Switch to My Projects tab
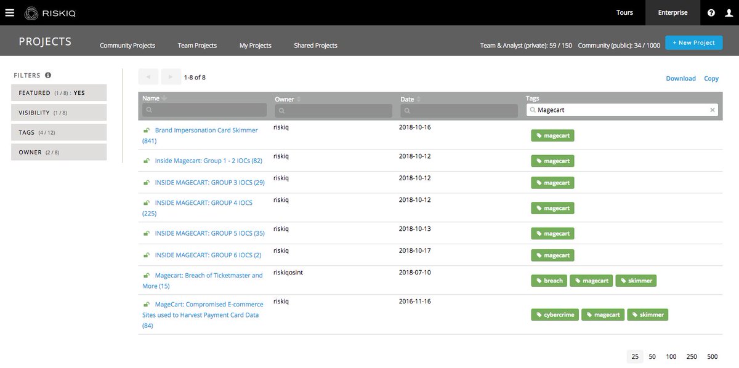739x368 pixels. 256,46
